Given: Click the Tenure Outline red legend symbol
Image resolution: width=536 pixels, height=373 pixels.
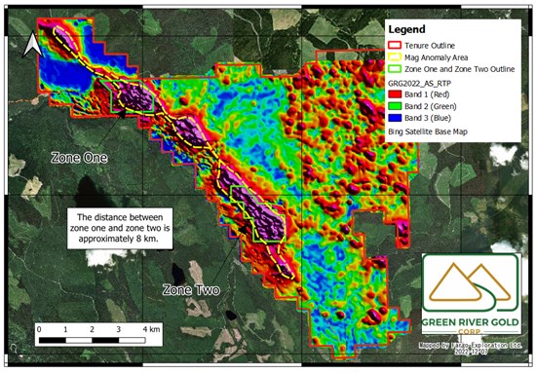Looking at the screenshot, I should (395, 45).
